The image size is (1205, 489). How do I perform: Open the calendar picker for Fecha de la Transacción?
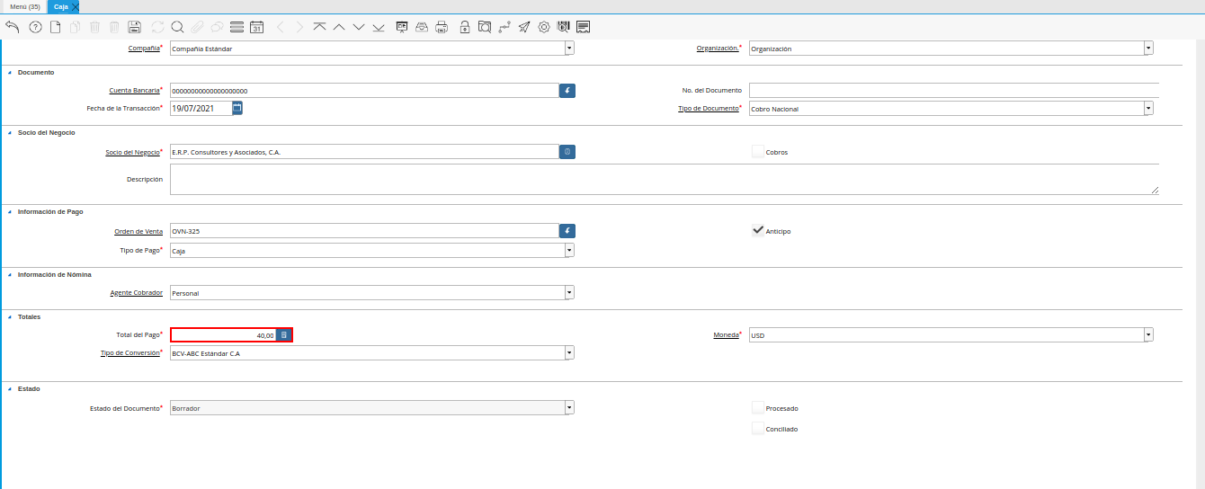237,108
